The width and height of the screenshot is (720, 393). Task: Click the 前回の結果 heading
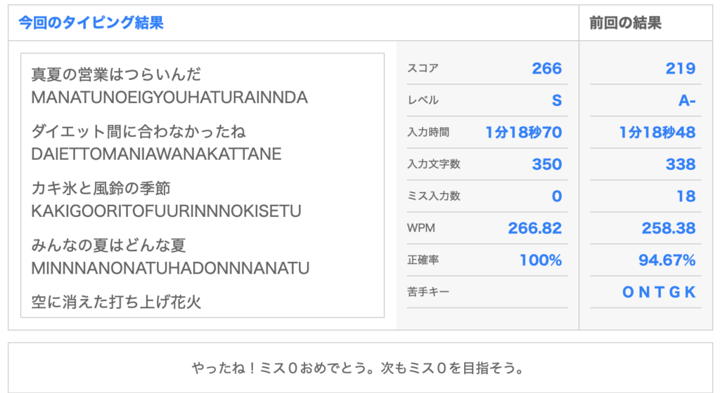tap(625, 22)
